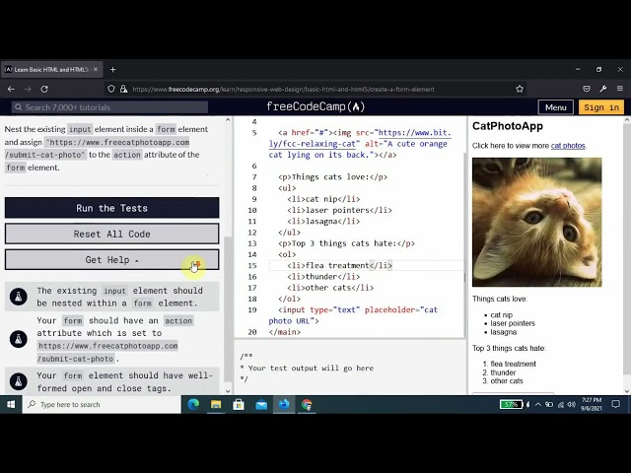Open Google Chrome from taskbar
631x473 pixels.
307,404
